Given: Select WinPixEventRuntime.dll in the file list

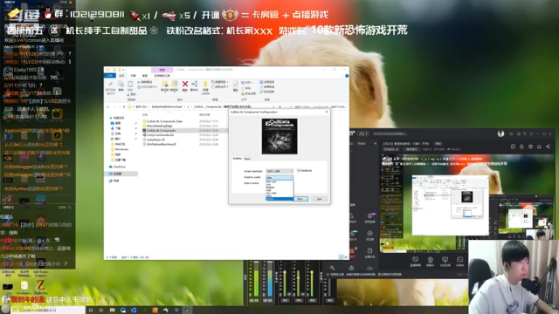Looking at the screenshot, I should (159, 145).
